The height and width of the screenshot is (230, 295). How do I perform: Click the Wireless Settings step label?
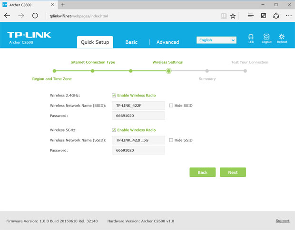[167, 62]
